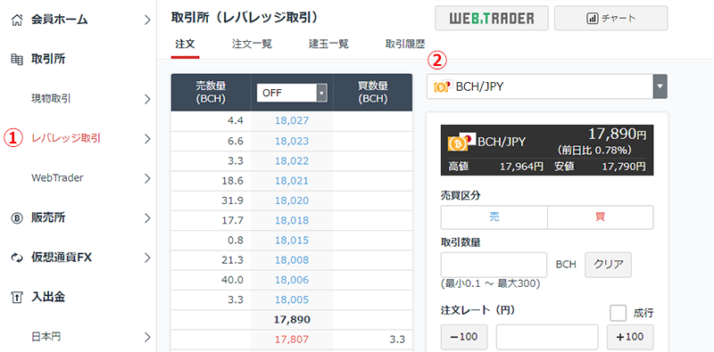Screen dimensions: 714x352
Task: Expand the 会員ホーム chevron
Action: coord(146,20)
